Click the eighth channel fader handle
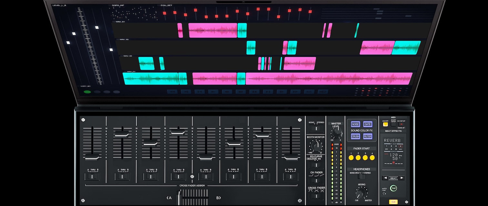 click(291, 158)
